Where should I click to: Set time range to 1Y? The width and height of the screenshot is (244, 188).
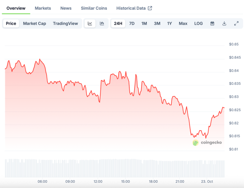tap(170, 24)
